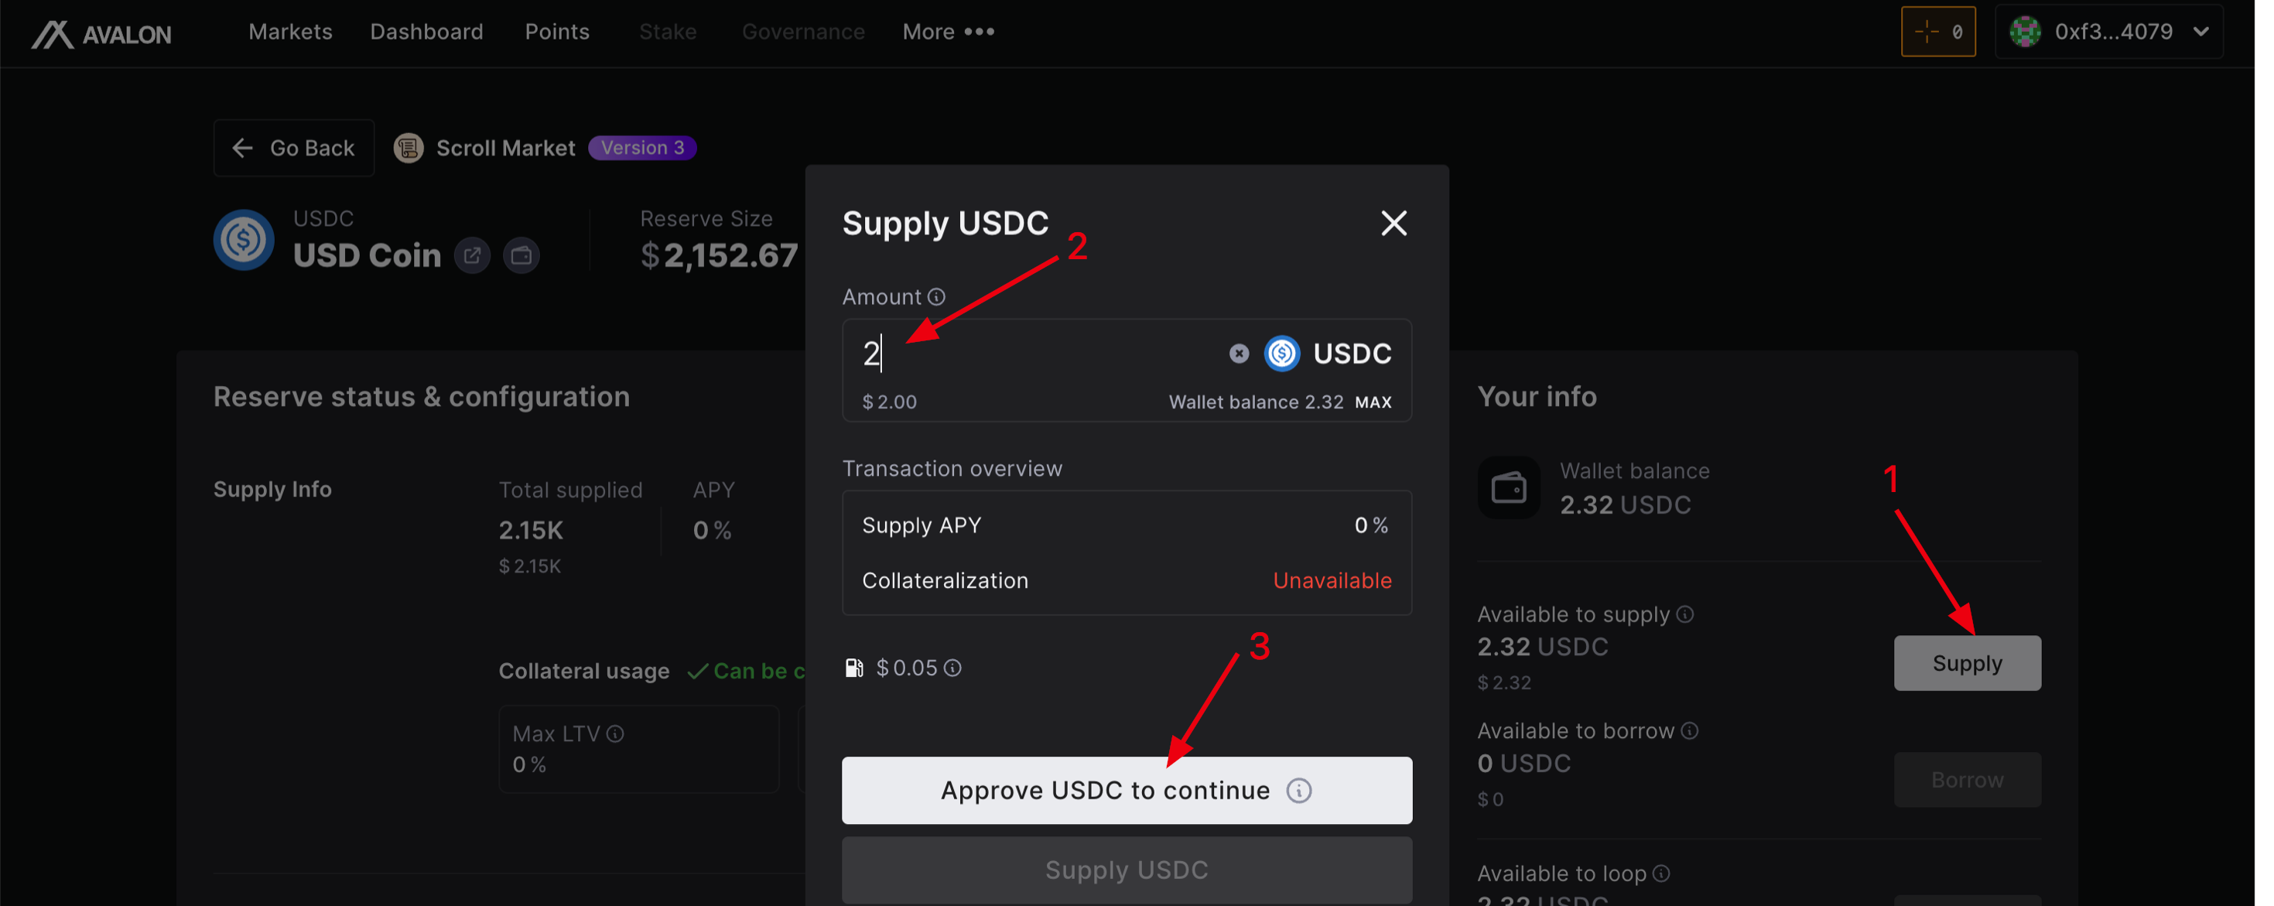Click the Scroll Market label
This screenshot has width=2274, height=906.
point(505,148)
